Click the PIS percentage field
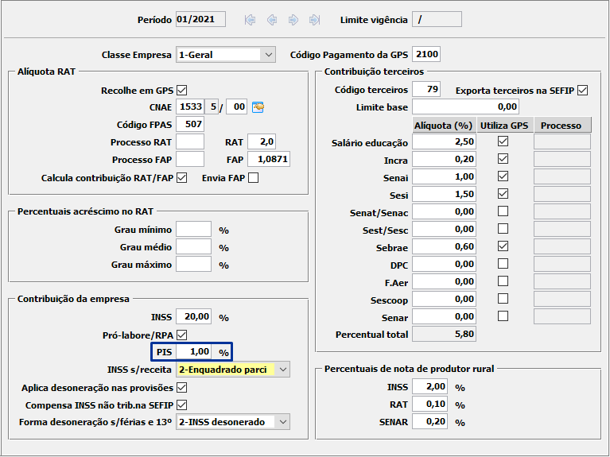The height and width of the screenshot is (457, 610). [194, 351]
